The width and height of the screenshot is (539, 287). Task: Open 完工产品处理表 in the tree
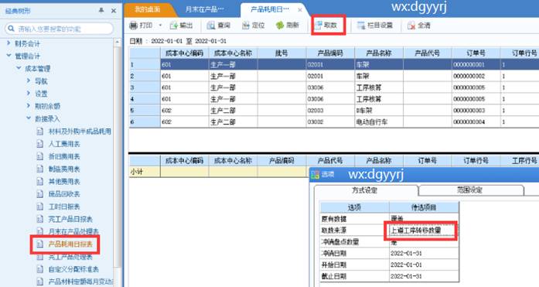point(70,257)
